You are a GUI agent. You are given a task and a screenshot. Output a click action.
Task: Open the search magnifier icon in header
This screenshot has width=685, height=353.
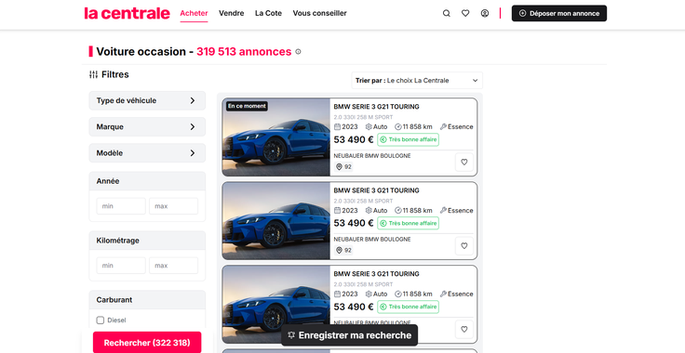(x=446, y=14)
